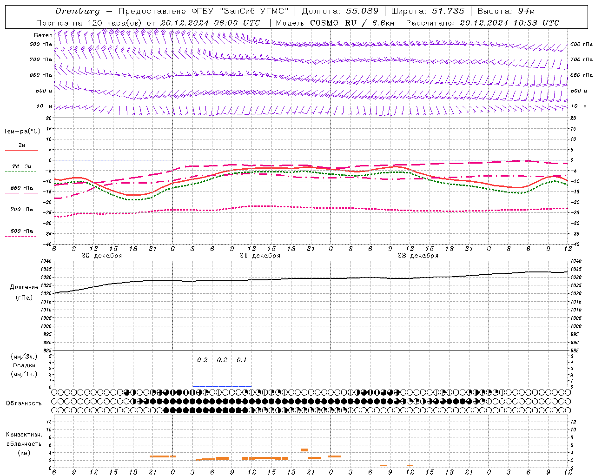Click the (км) convective height unit label
The width and height of the screenshot is (595, 476).
24,453
